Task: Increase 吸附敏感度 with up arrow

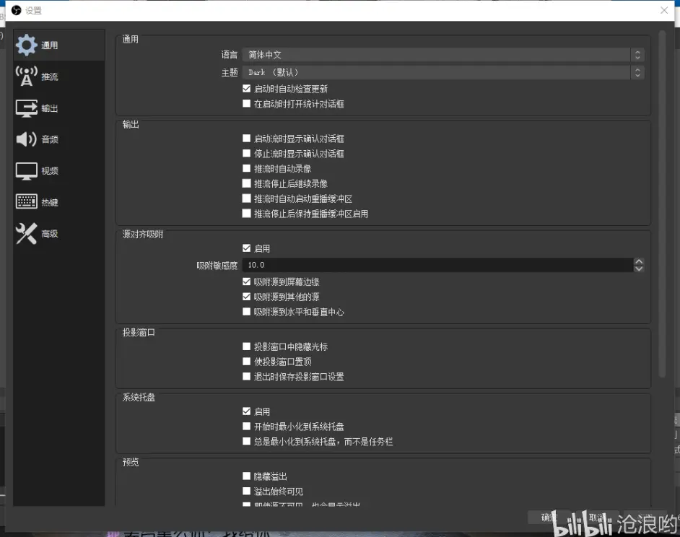Action: pyautogui.click(x=638, y=261)
